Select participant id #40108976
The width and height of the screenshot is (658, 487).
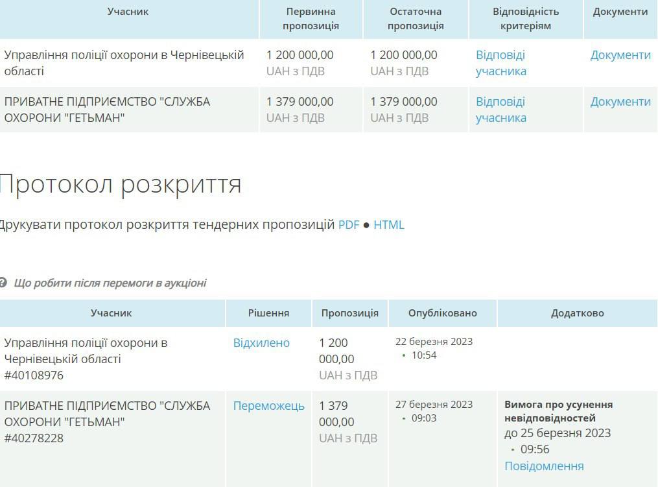pyautogui.click(x=34, y=375)
